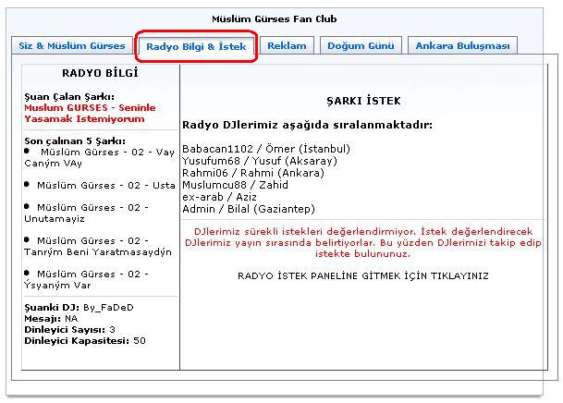Click the red DJ request notice text
This screenshot has height=403, width=563.
tap(363, 242)
